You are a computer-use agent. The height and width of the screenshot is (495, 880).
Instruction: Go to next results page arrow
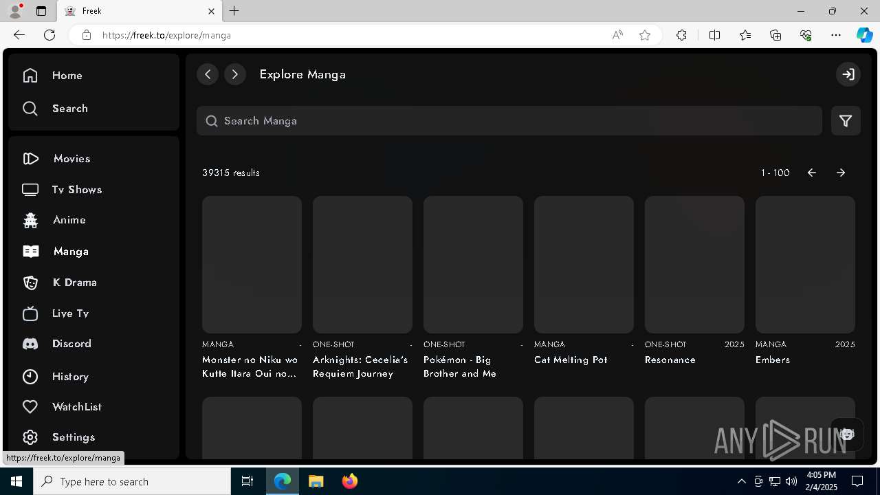(x=841, y=173)
